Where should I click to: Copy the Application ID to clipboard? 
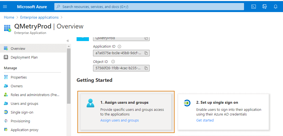click(x=146, y=53)
